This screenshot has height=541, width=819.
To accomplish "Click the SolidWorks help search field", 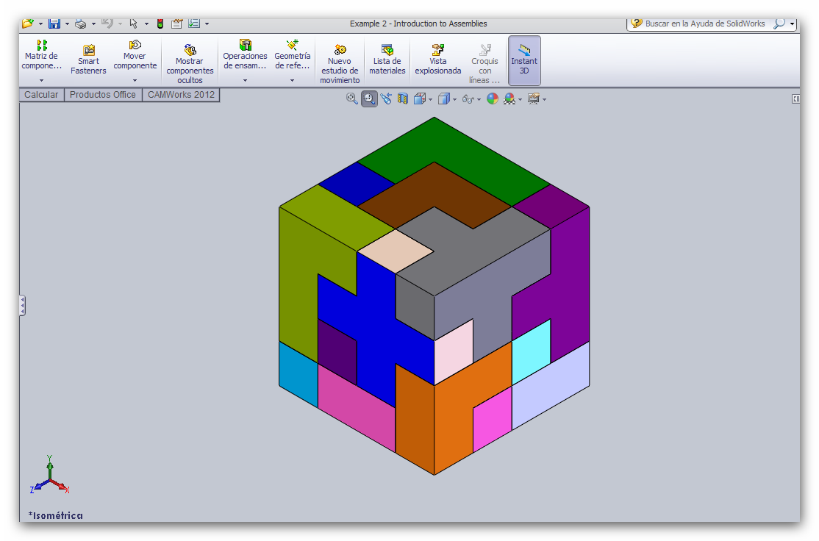I will coord(704,24).
